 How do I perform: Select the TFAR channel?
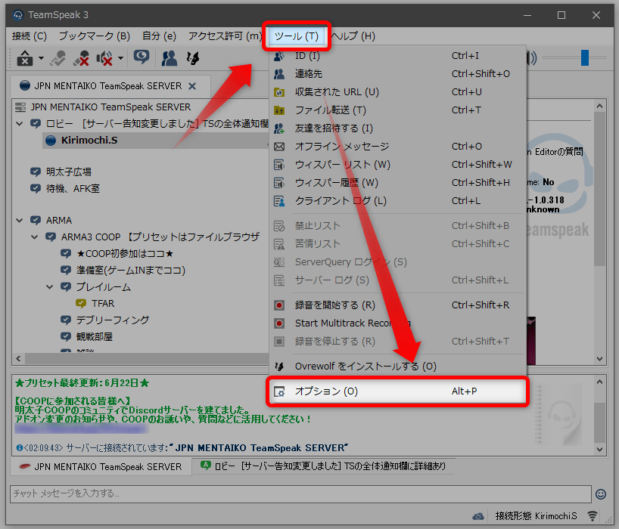(x=103, y=304)
